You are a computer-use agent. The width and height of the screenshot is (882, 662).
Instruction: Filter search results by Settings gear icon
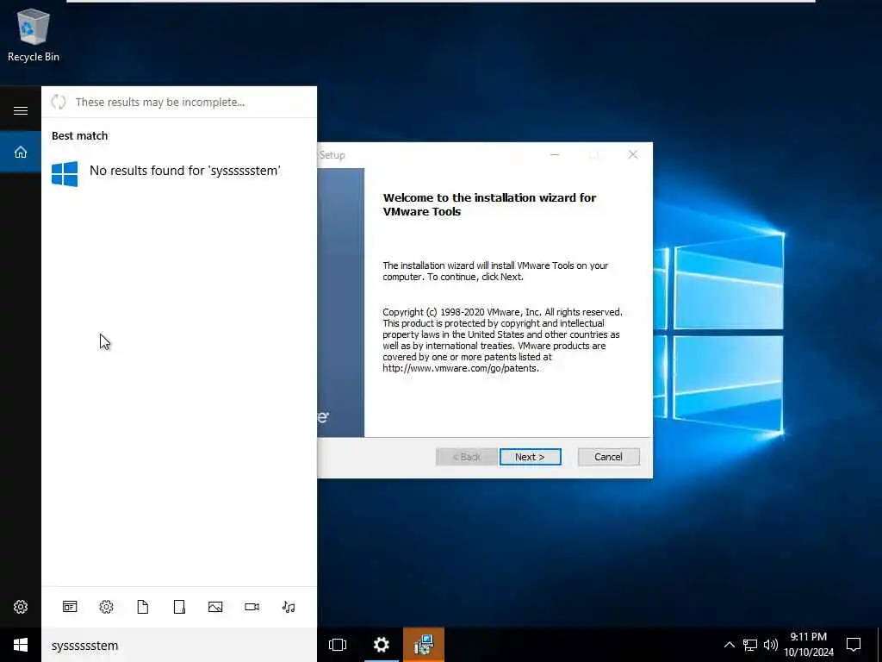[x=106, y=607]
